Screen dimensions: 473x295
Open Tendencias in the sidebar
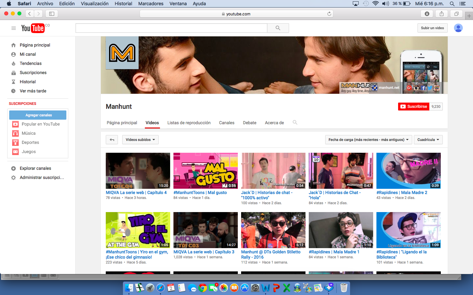pyautogui.click(x=31, y=63)
